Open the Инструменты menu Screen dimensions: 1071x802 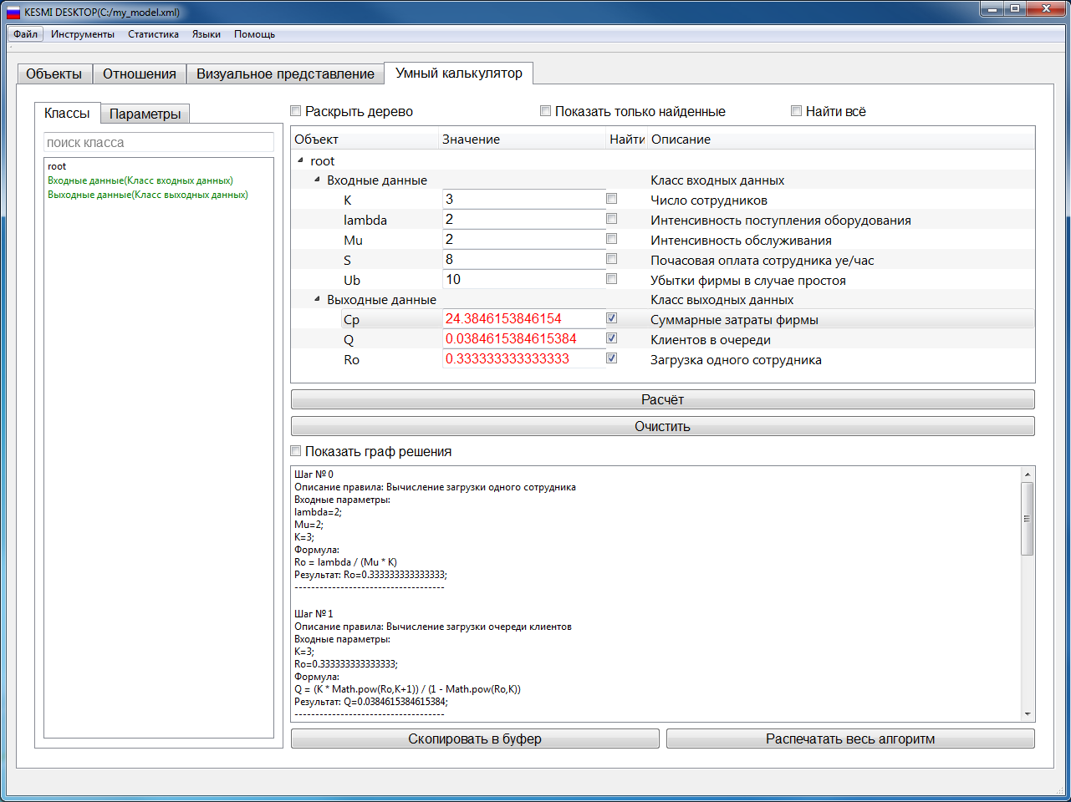tap(83, 34)
